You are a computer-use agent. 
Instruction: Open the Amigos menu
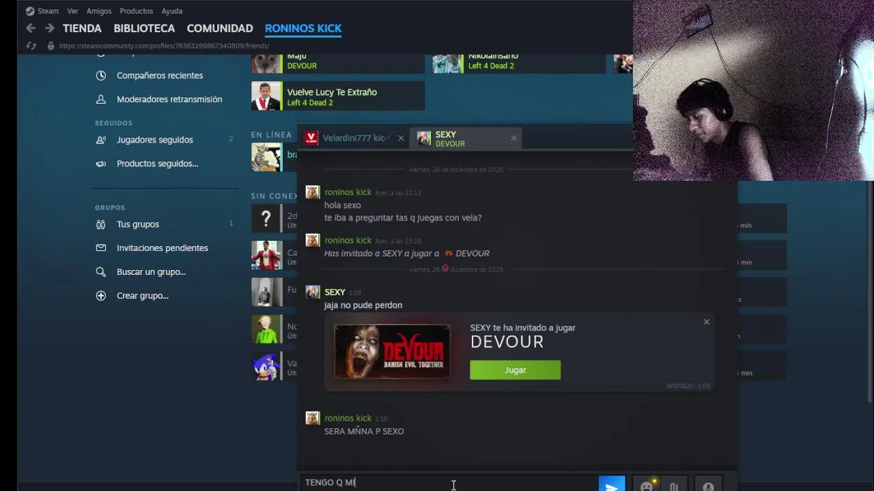(99, 11)
